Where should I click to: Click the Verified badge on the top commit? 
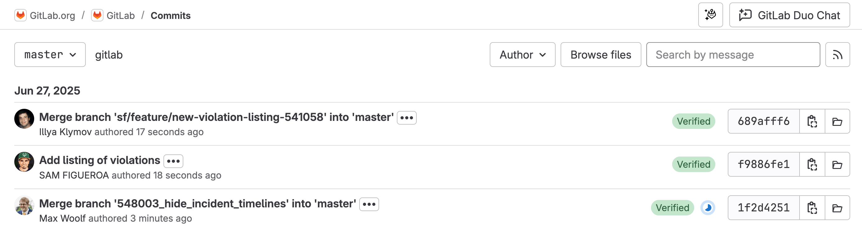(693, 121)
